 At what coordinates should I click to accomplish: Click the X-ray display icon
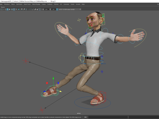point(35,9)
